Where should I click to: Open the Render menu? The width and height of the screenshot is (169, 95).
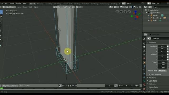[x=12, y=3]
